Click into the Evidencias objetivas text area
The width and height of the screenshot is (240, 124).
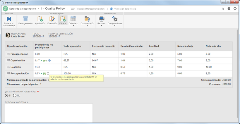pos(49,113)
